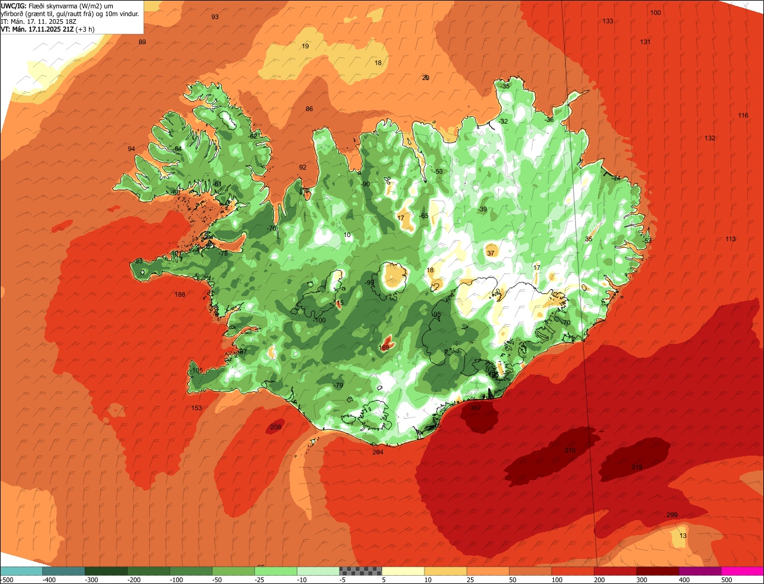Select the -50 to -25 light green swatch
764x584 pixels.
[x=233, y=571]
